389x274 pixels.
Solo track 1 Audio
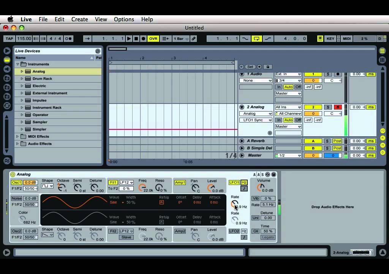pos(328,74)
